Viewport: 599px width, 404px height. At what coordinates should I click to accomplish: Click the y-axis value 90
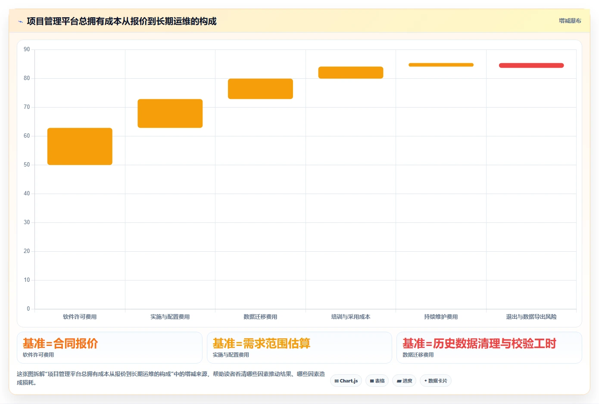tap(27, 49)
